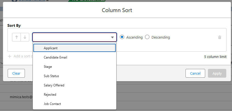This screenshot has width=232, height=111.
Task: Delete the sort row with trash icon
Action: pos(219,37)
